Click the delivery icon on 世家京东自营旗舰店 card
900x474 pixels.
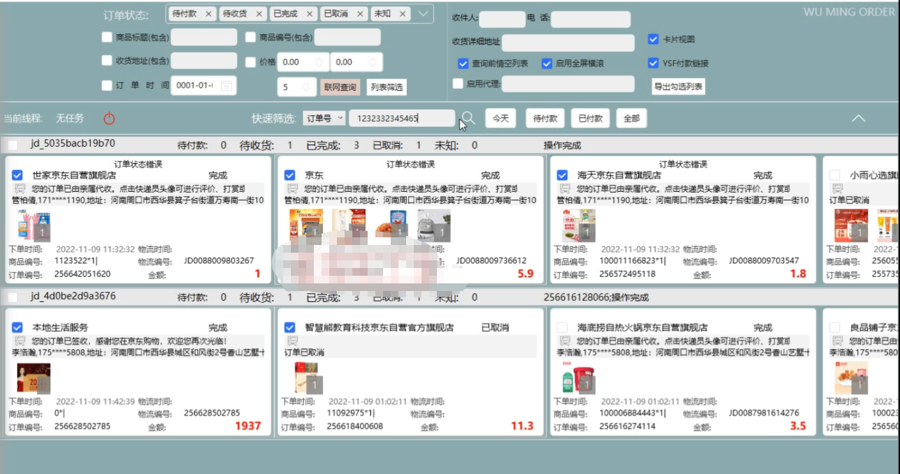tap(20, 189)
